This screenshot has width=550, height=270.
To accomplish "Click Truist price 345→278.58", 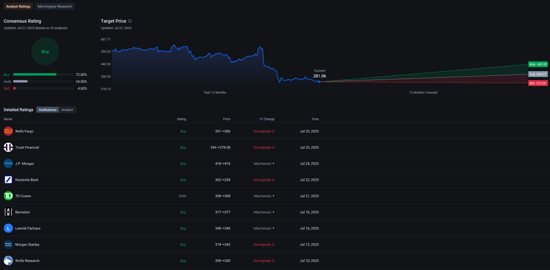I will coord(220,147).
